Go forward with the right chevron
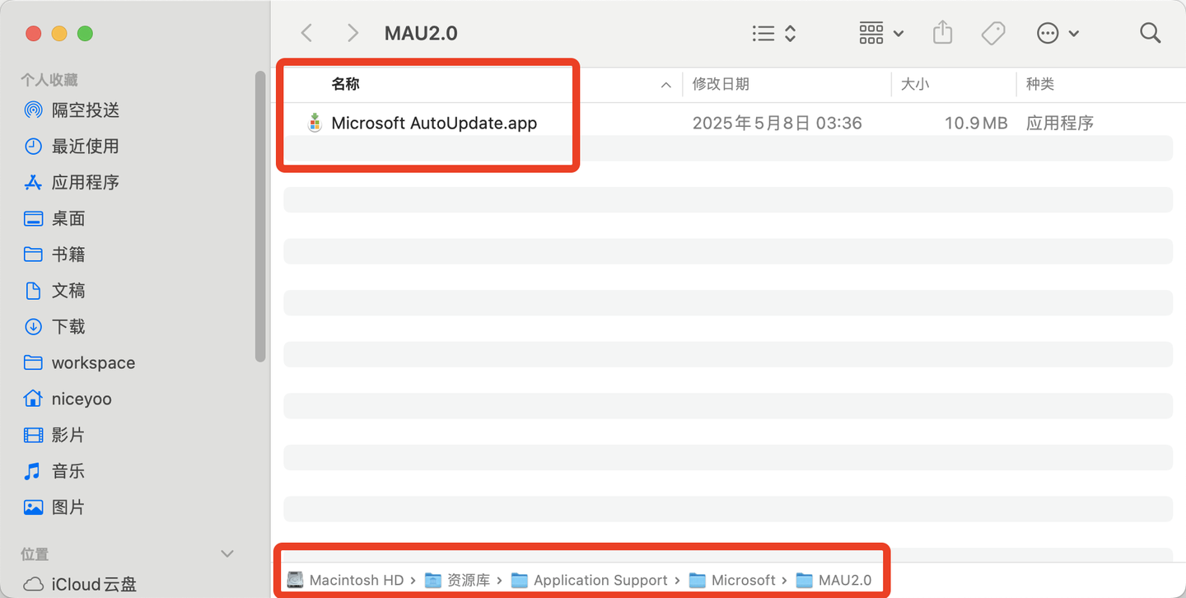The width and height of the screenshot is (1186, 598). [x=353, y=33]
